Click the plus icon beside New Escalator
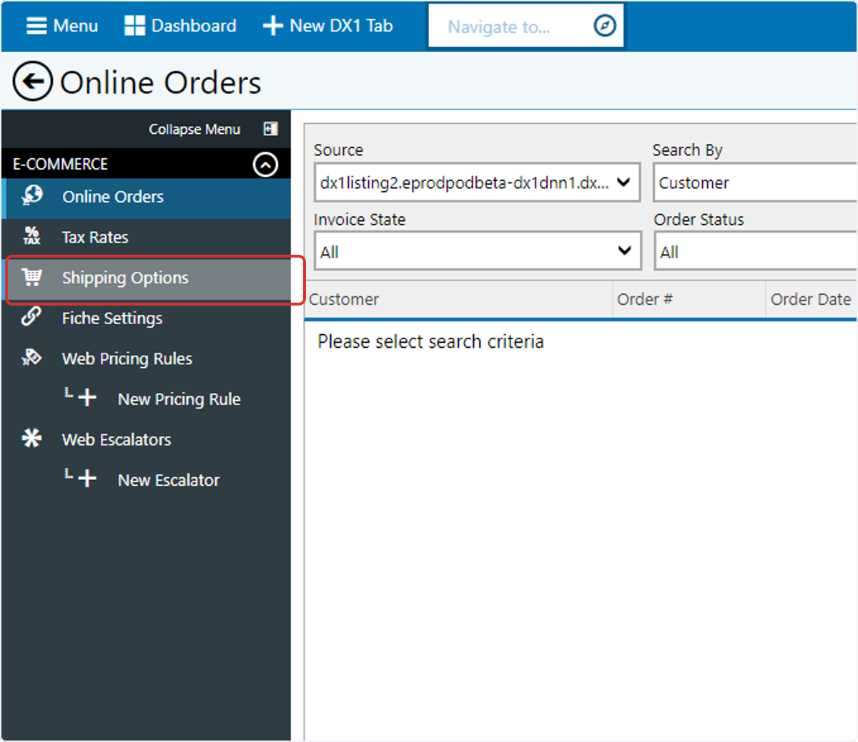The image size is (858, 742). coord(87,479)
